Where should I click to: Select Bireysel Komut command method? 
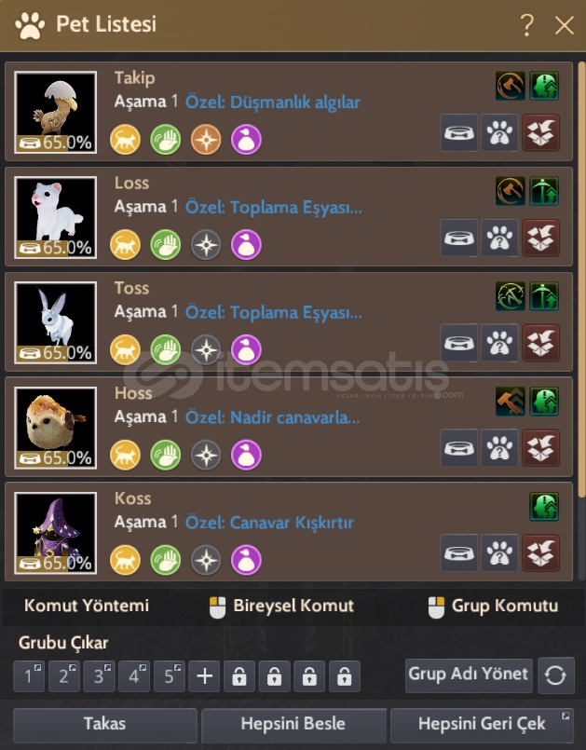coord(281,606)
